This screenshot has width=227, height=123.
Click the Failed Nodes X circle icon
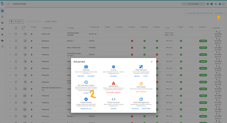pyautogui.click(x=86, y=99)
